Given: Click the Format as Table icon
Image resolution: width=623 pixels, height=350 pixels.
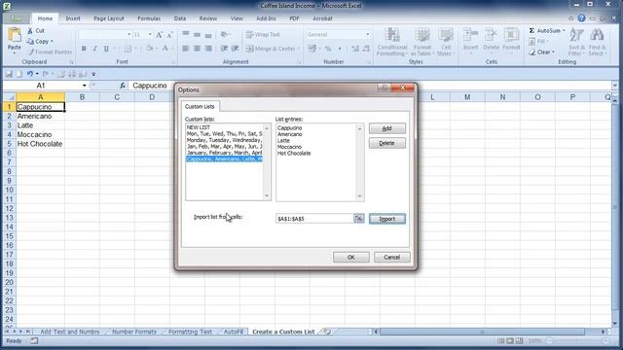Looking at the screenshot, I should 421,35.
